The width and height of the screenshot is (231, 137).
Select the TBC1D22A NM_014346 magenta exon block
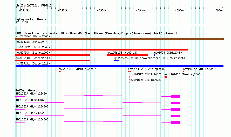(176, 103)
